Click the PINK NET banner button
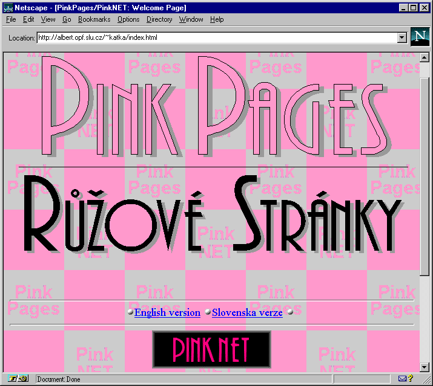 (211, 349)
